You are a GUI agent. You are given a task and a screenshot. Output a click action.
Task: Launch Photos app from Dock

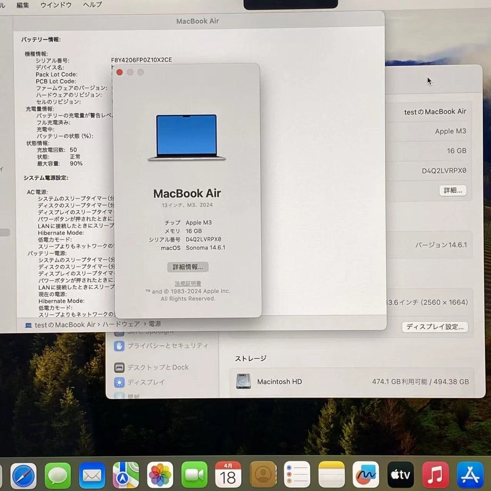(160, 476)
